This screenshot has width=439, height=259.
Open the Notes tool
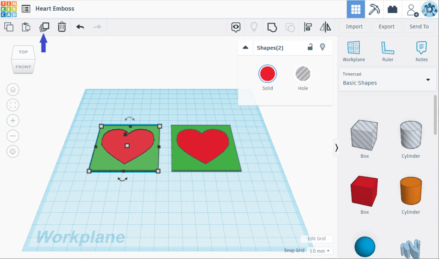[421, 51]
